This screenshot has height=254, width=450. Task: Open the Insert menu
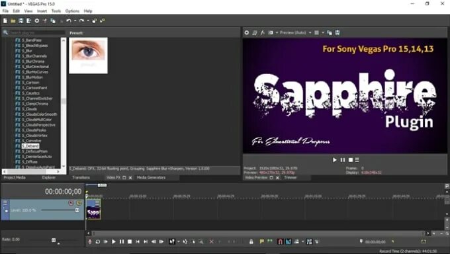(42, 11)
